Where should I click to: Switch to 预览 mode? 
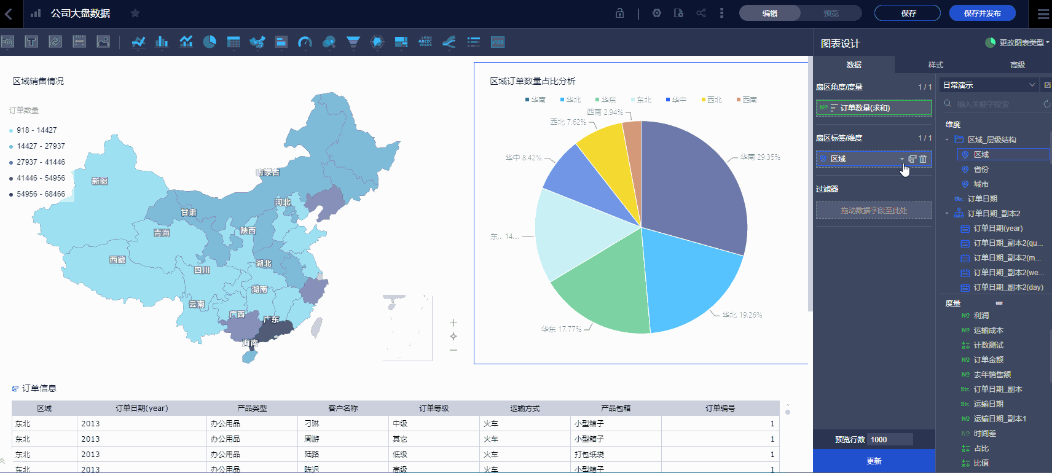point(831,13)
